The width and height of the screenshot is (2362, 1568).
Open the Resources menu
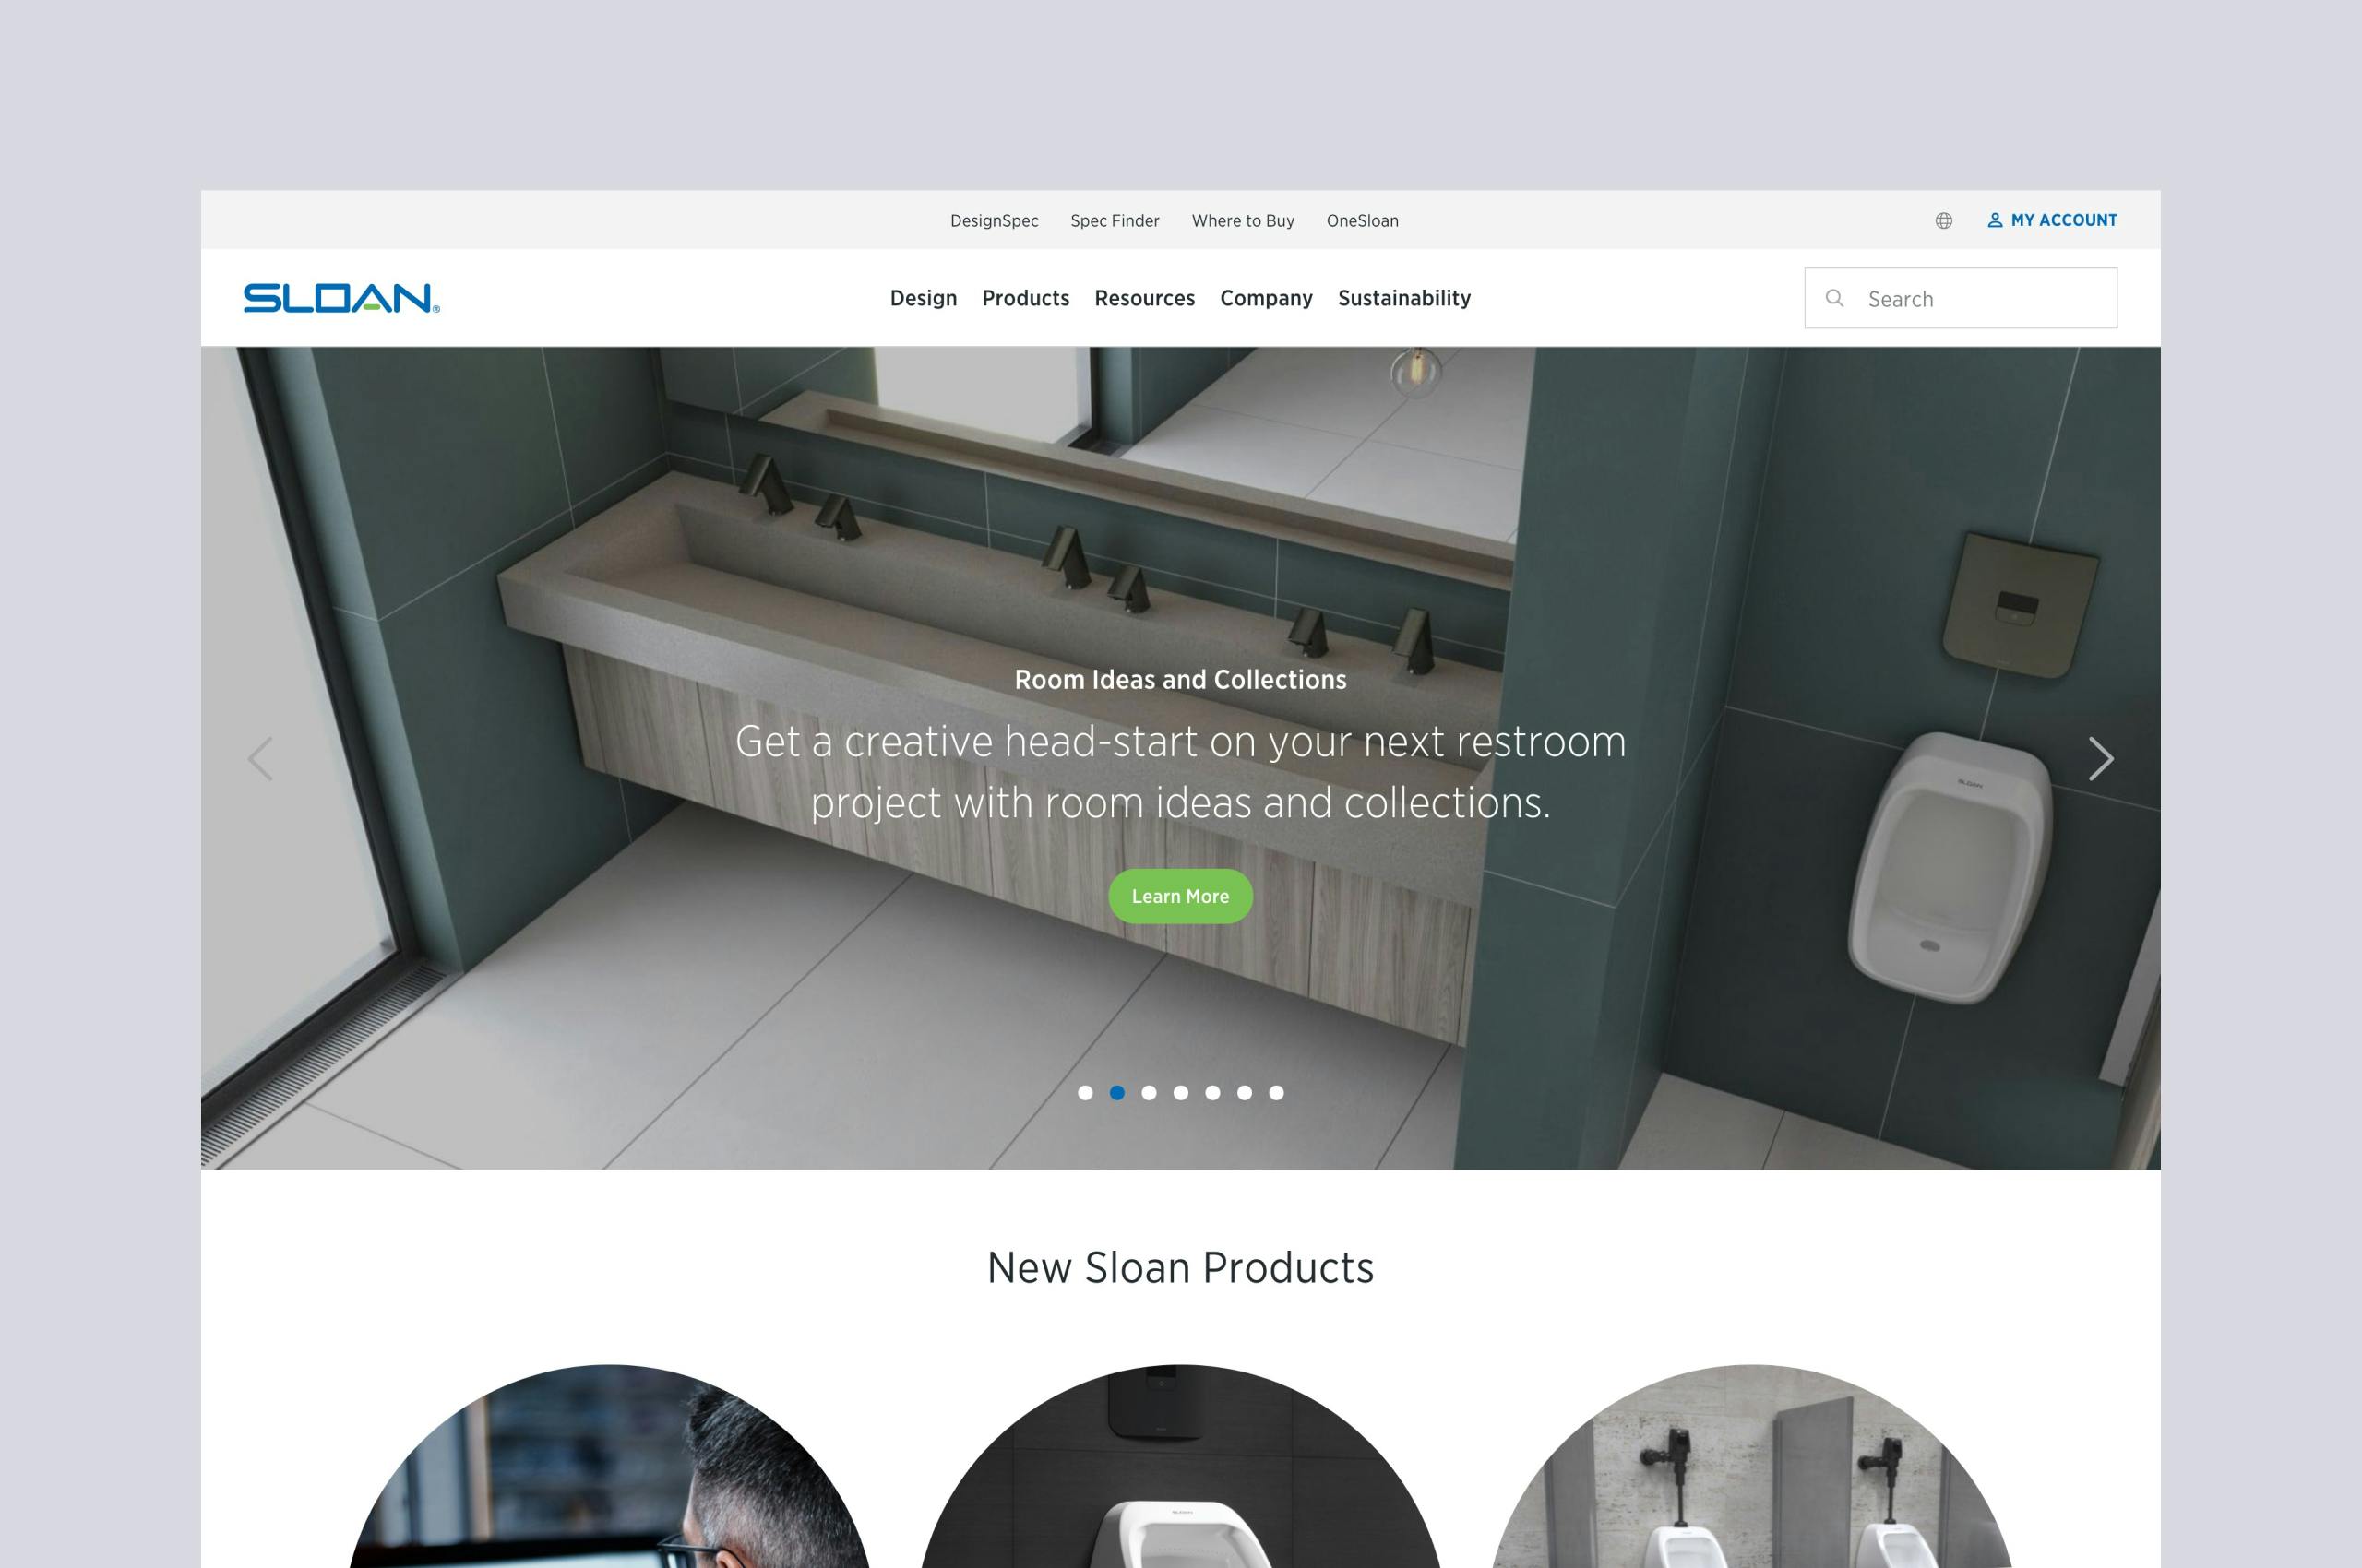(1144, 298)
